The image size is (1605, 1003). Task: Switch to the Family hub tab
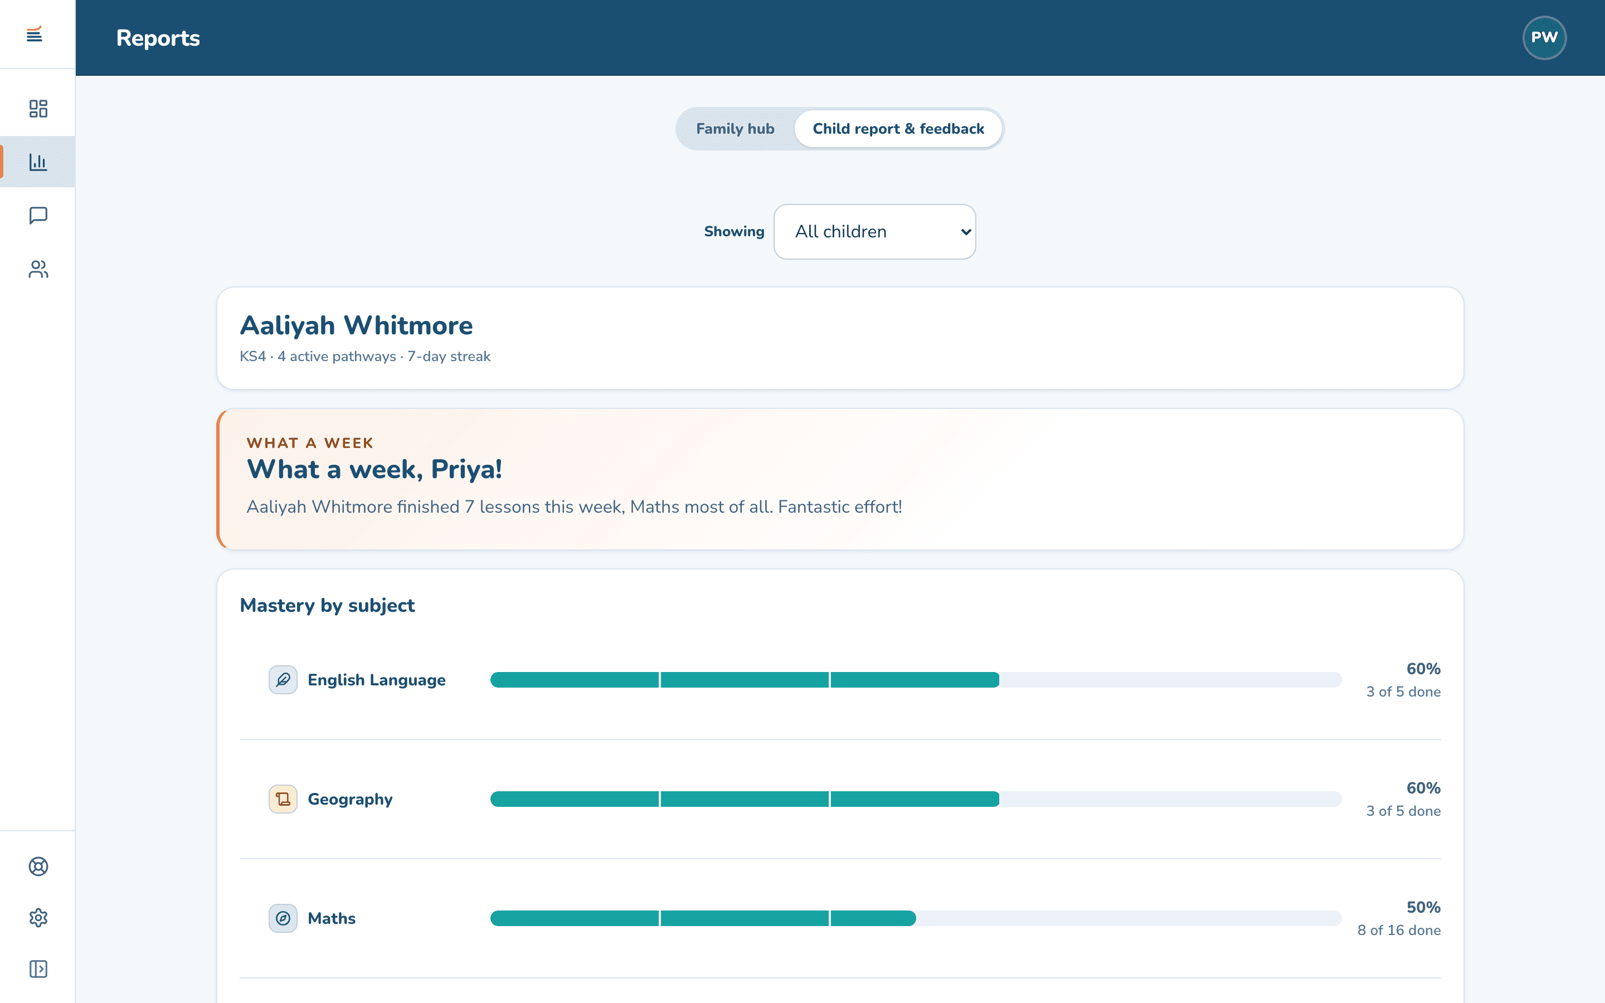[735, 129]
